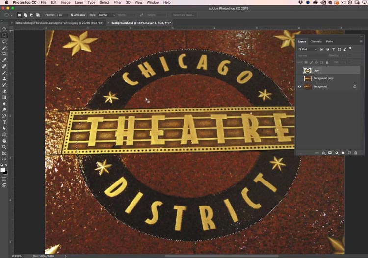
Task: Open the Filter menu
Action: click(117, 3)
